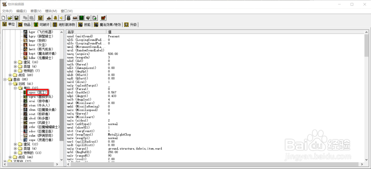Select the ua1g (targs1) row
Image resolution: width=371 pixels, height=169 pixels.
(215, 149)
